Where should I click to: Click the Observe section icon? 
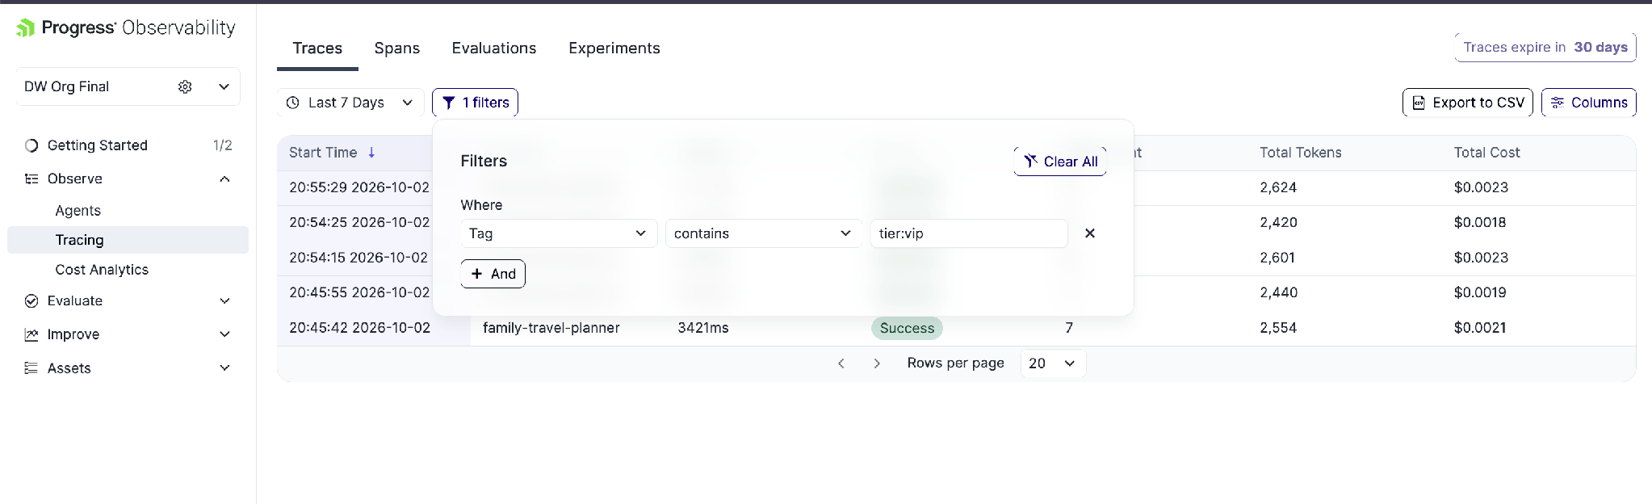pyautogui.click(x=31, y=178)
